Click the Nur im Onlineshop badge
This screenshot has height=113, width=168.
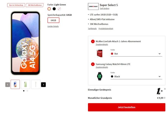(x=16, y=5)
